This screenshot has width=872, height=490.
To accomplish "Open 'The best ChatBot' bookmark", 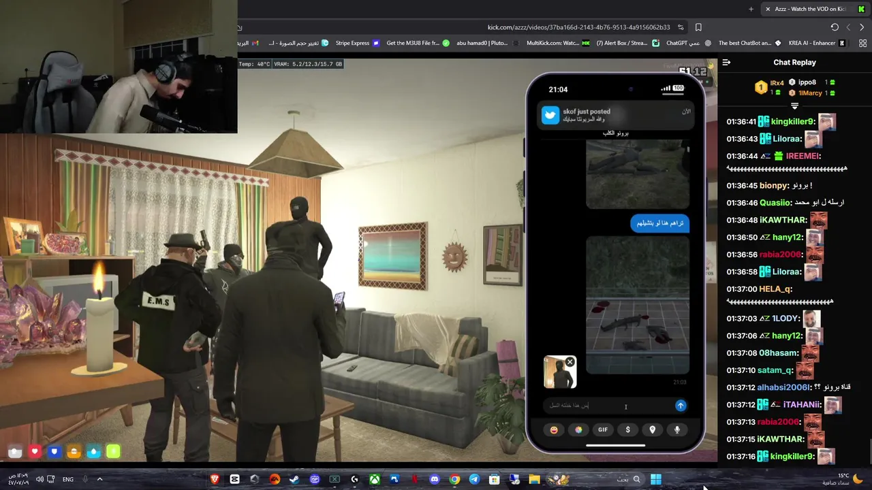I will [749, 43].
